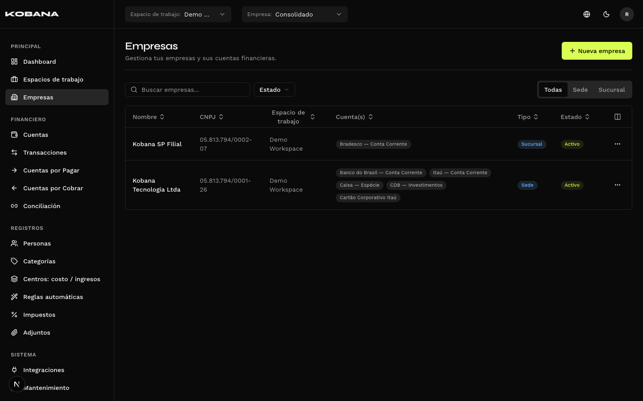Open Impuestos sidebar link
The width and height of the screenshot is (643, 401).
[x=57, y=315]
